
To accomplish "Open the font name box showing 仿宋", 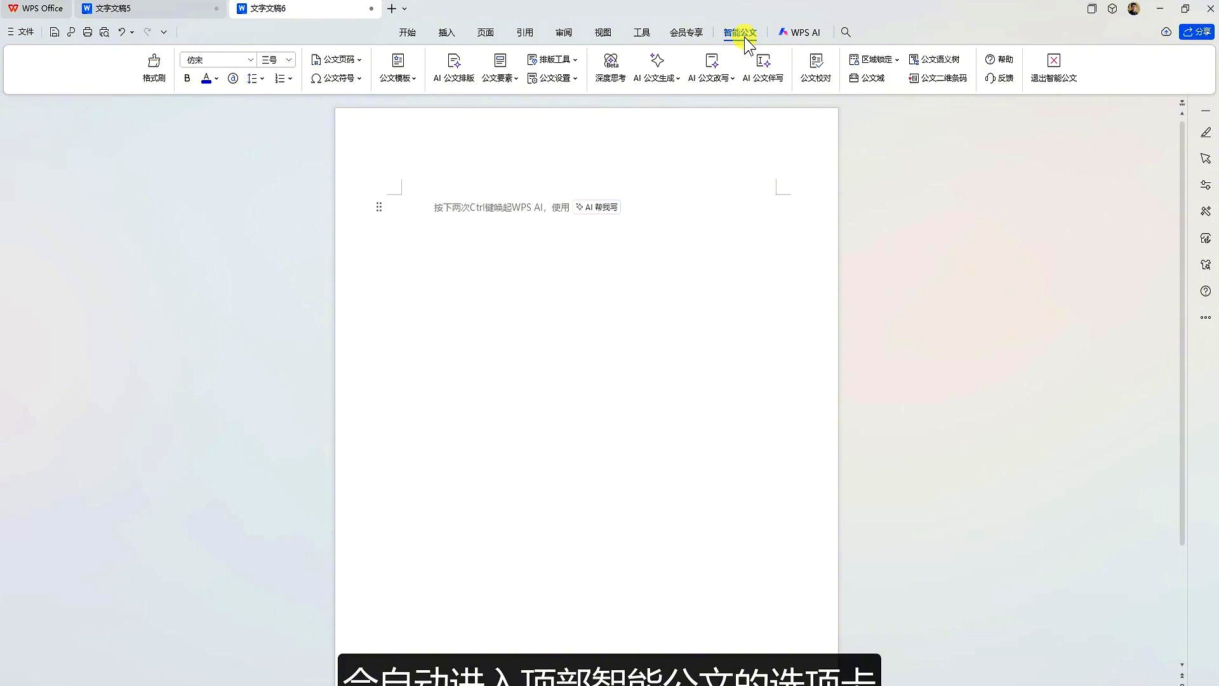I will point(218,60).
